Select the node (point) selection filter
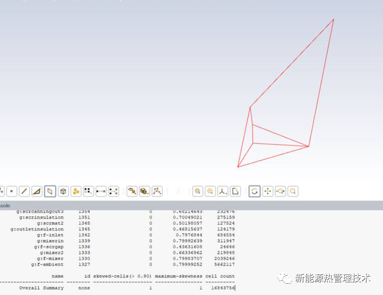The height and width of the screenshot is (295, 383). click(12, 191)
